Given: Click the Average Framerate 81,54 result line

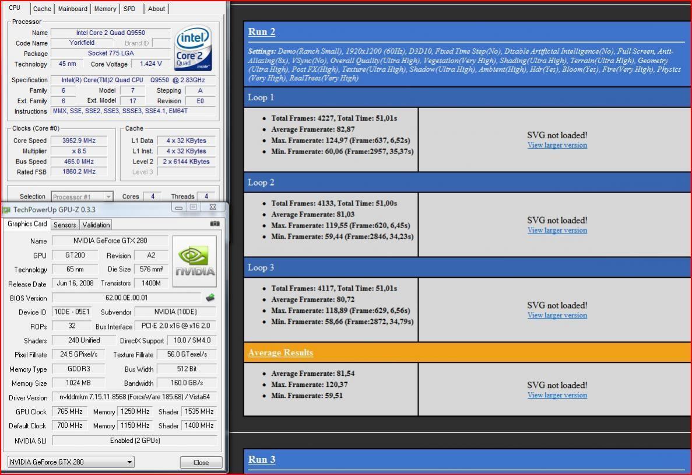Looking at the screenshot, I should click(313, 373).
